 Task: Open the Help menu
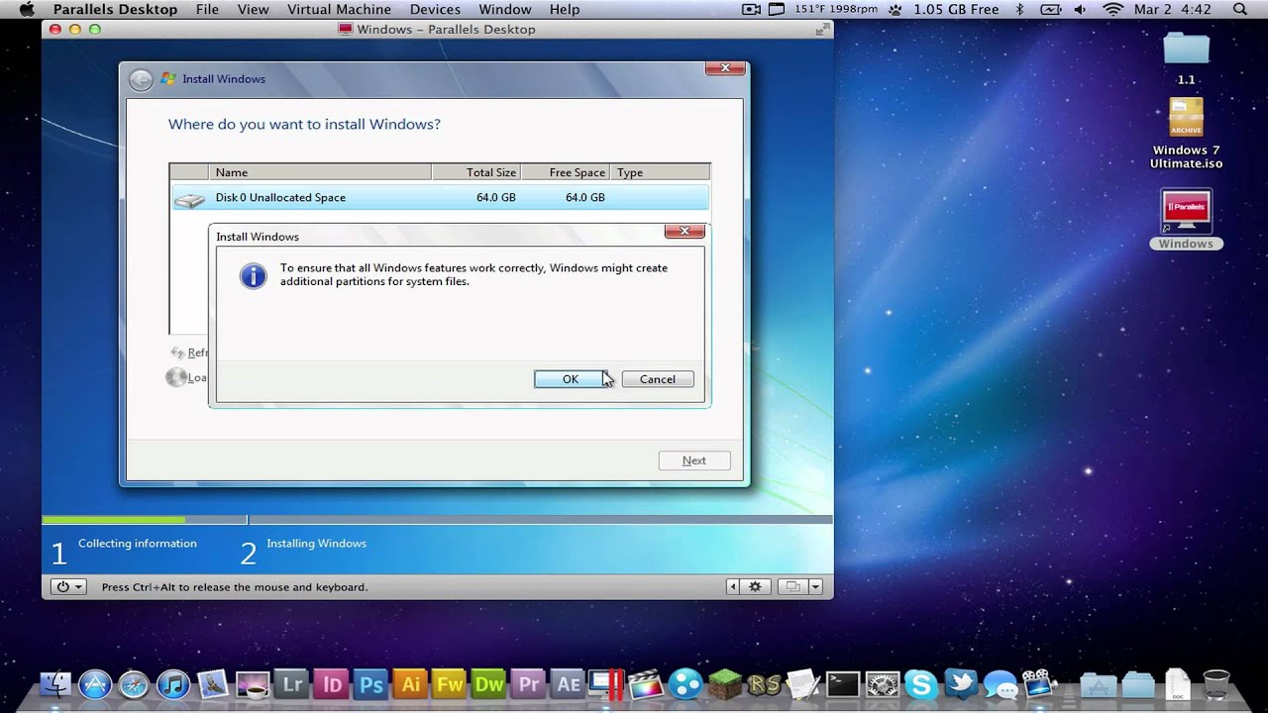[565, 9]
